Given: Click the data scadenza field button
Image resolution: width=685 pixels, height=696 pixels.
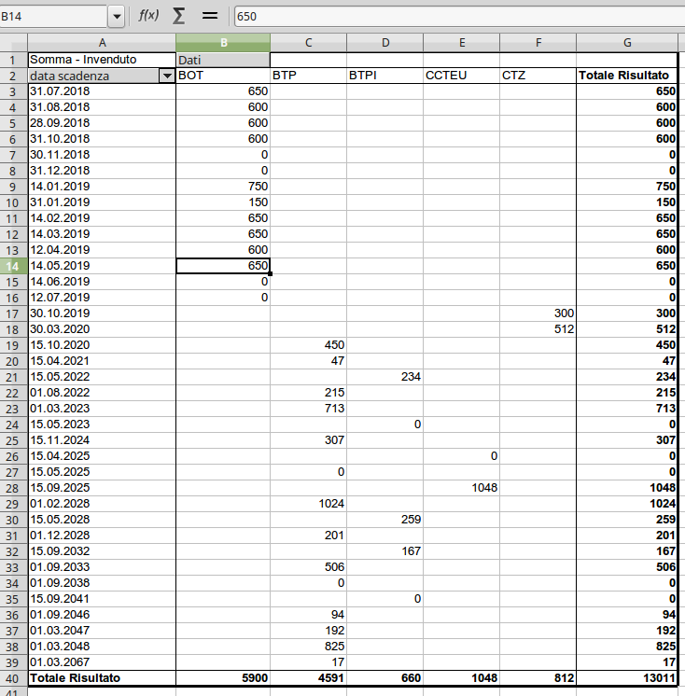Looking at the screenshot, I should (x=93, y=76).
